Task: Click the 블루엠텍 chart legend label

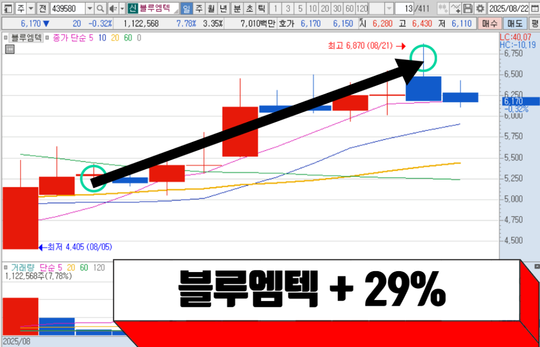Action: (26, 38)
